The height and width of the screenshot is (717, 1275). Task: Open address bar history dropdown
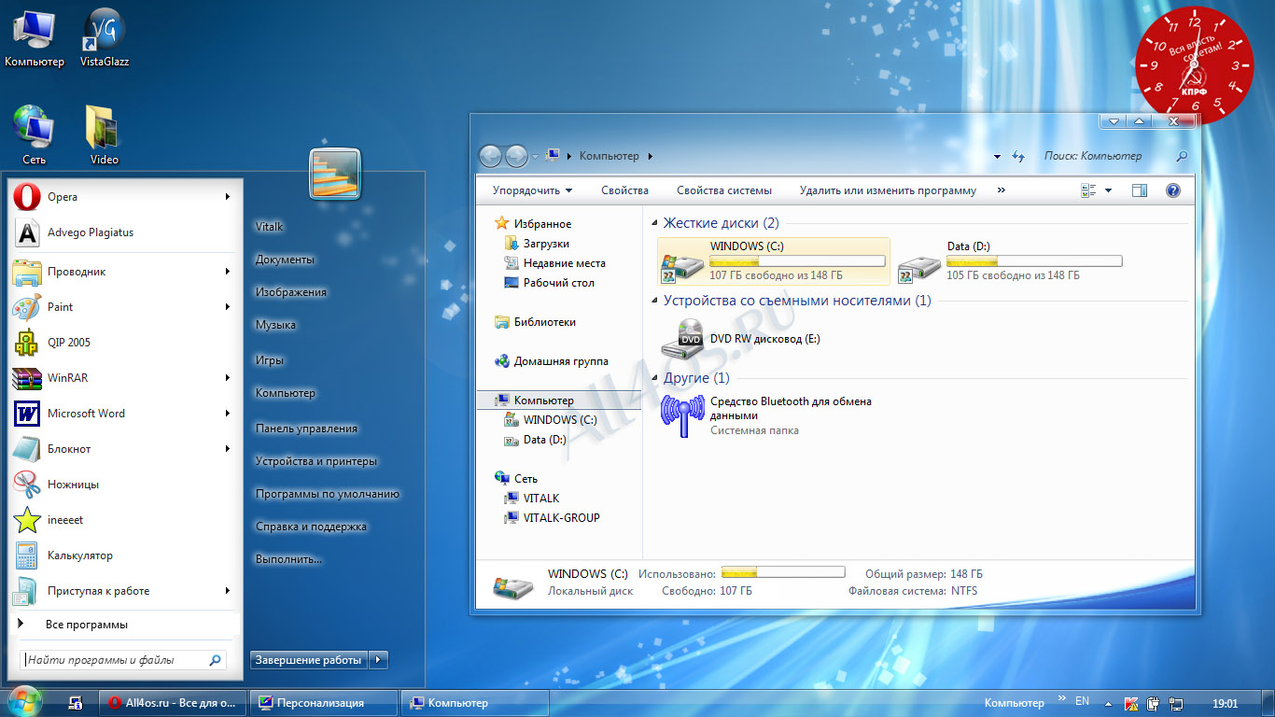(x=997, y=157)
